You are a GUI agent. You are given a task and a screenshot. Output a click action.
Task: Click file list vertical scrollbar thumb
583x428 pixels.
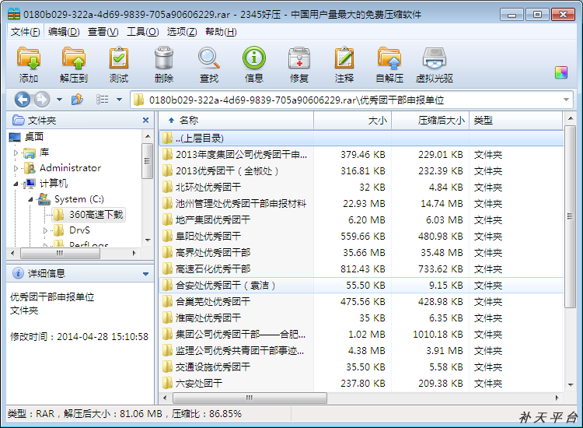pyautogui.click(x=570, y=216)
